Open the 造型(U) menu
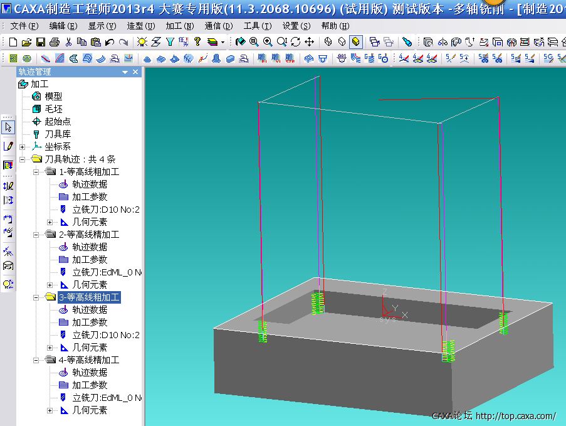Image resolution: width=566 pixels, height=426 pixels. 140,26
